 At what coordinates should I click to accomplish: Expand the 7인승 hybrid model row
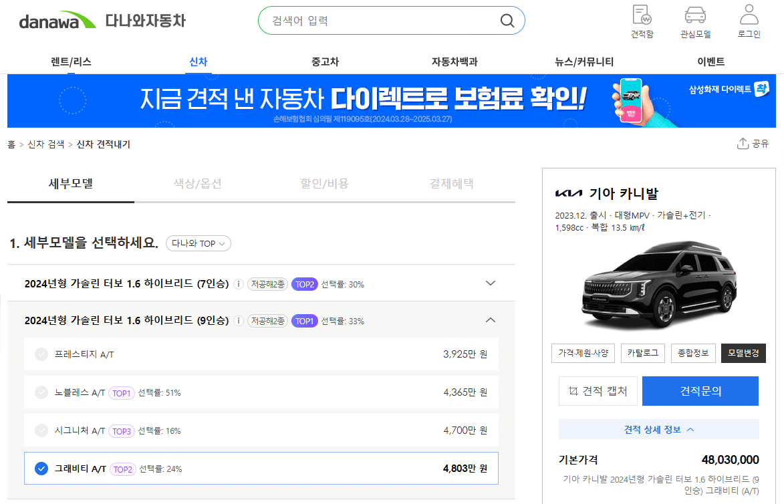pos(490,283)
